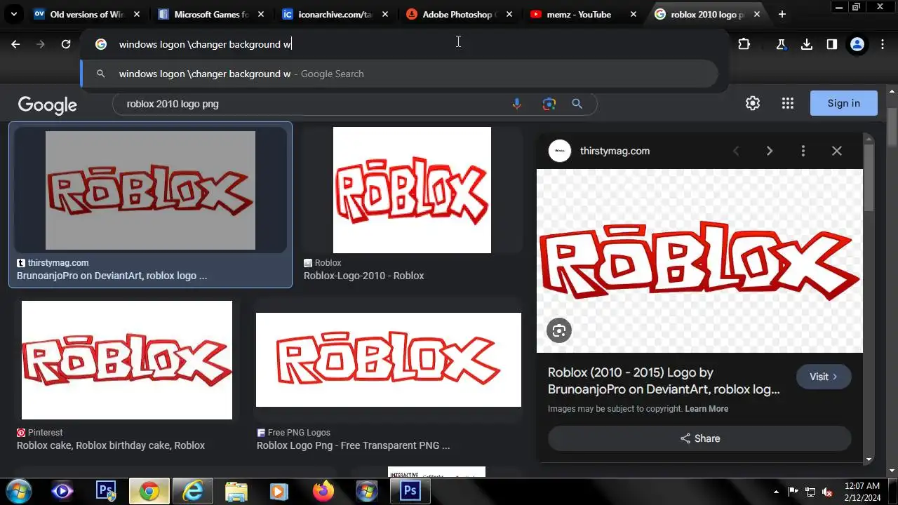Open the Chrome Downloads icon

(807, 44)
